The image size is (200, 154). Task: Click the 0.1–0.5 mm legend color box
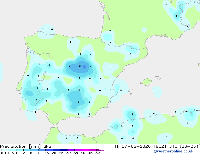coord(5,150)
